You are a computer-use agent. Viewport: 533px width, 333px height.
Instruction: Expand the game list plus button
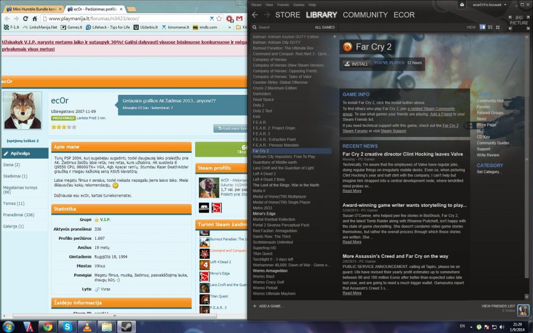pyautogui.click(x=334, y=37)
